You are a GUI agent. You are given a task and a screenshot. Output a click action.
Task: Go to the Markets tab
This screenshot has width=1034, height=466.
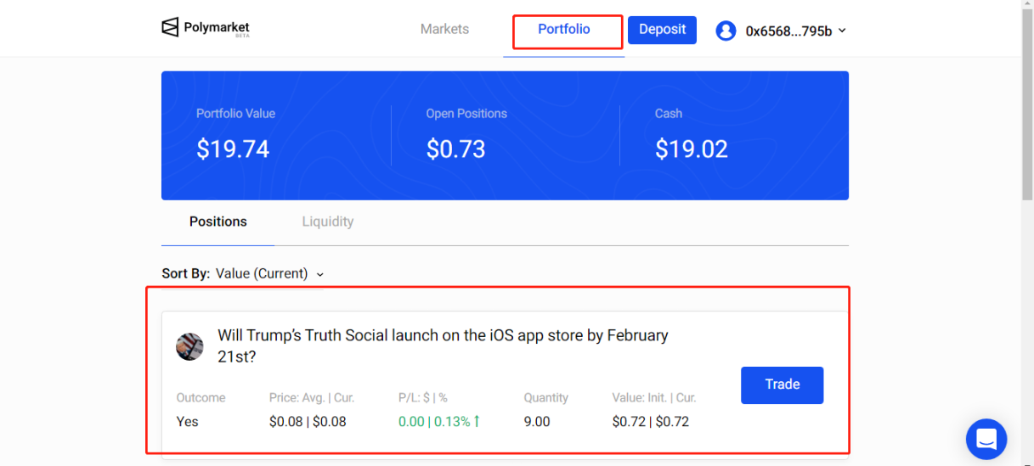[444, 29]
